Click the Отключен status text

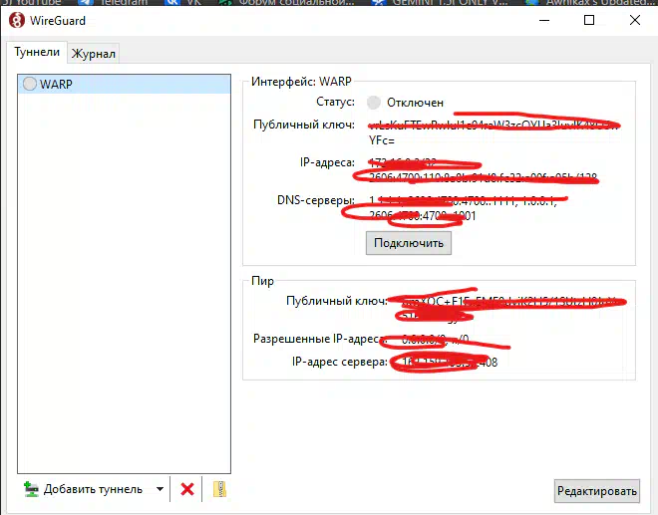pos(415,103)
